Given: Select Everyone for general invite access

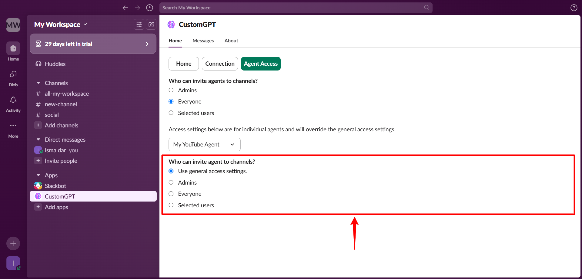Looking at the screenshot, I should click(171, 101).
